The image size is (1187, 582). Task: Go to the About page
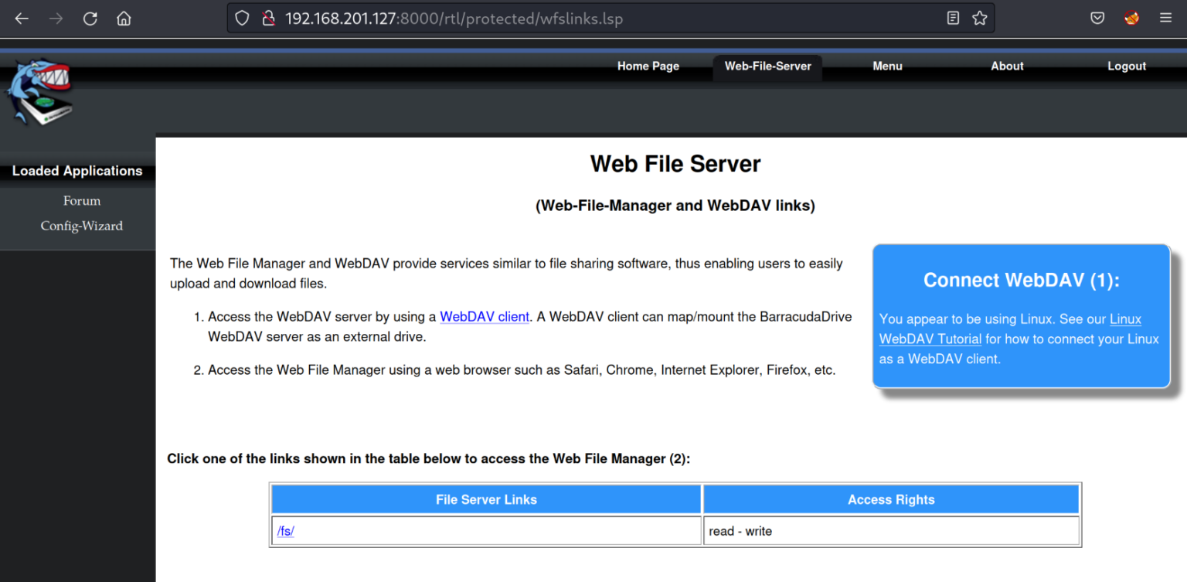[x=1007, y=66]
